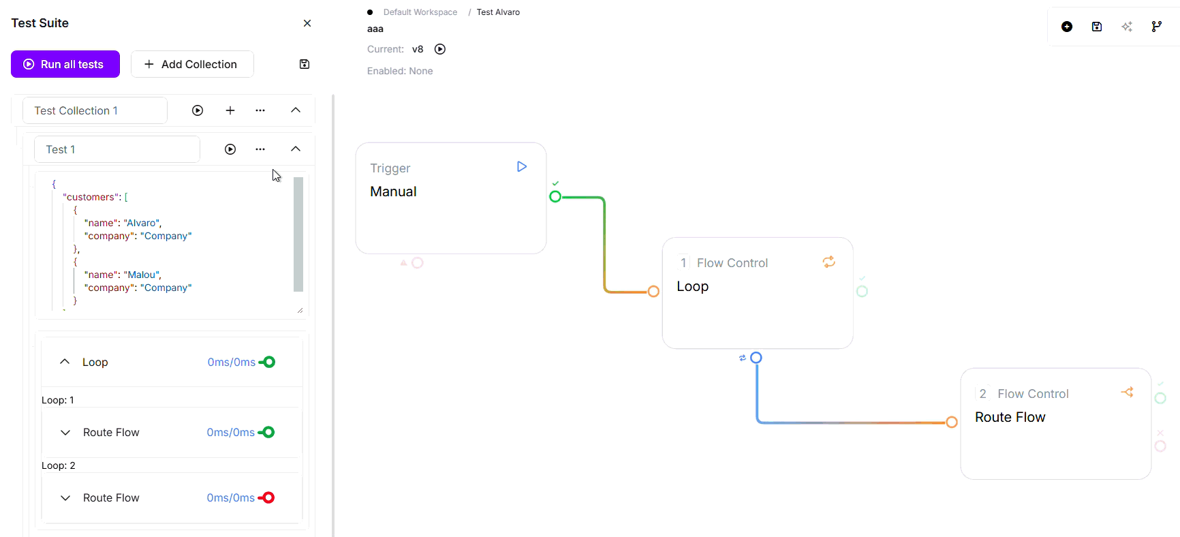The width and height of the screenshot is (1180, 537).
Task: Close the Test Suite panel
Action: (307, 23)
